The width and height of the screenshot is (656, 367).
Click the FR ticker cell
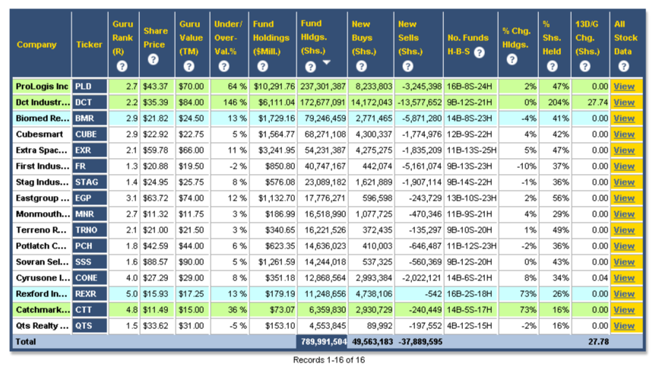point(90,166)
